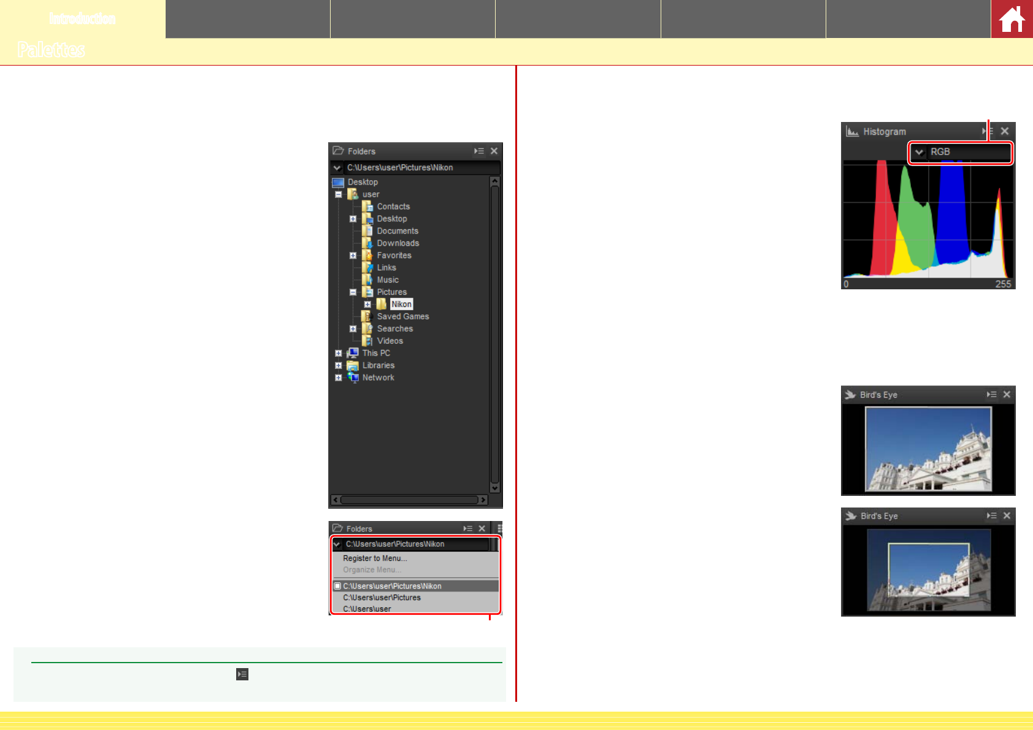
Task: Close the Bird's Eye palette without frame
Action: click(1007, 395)
